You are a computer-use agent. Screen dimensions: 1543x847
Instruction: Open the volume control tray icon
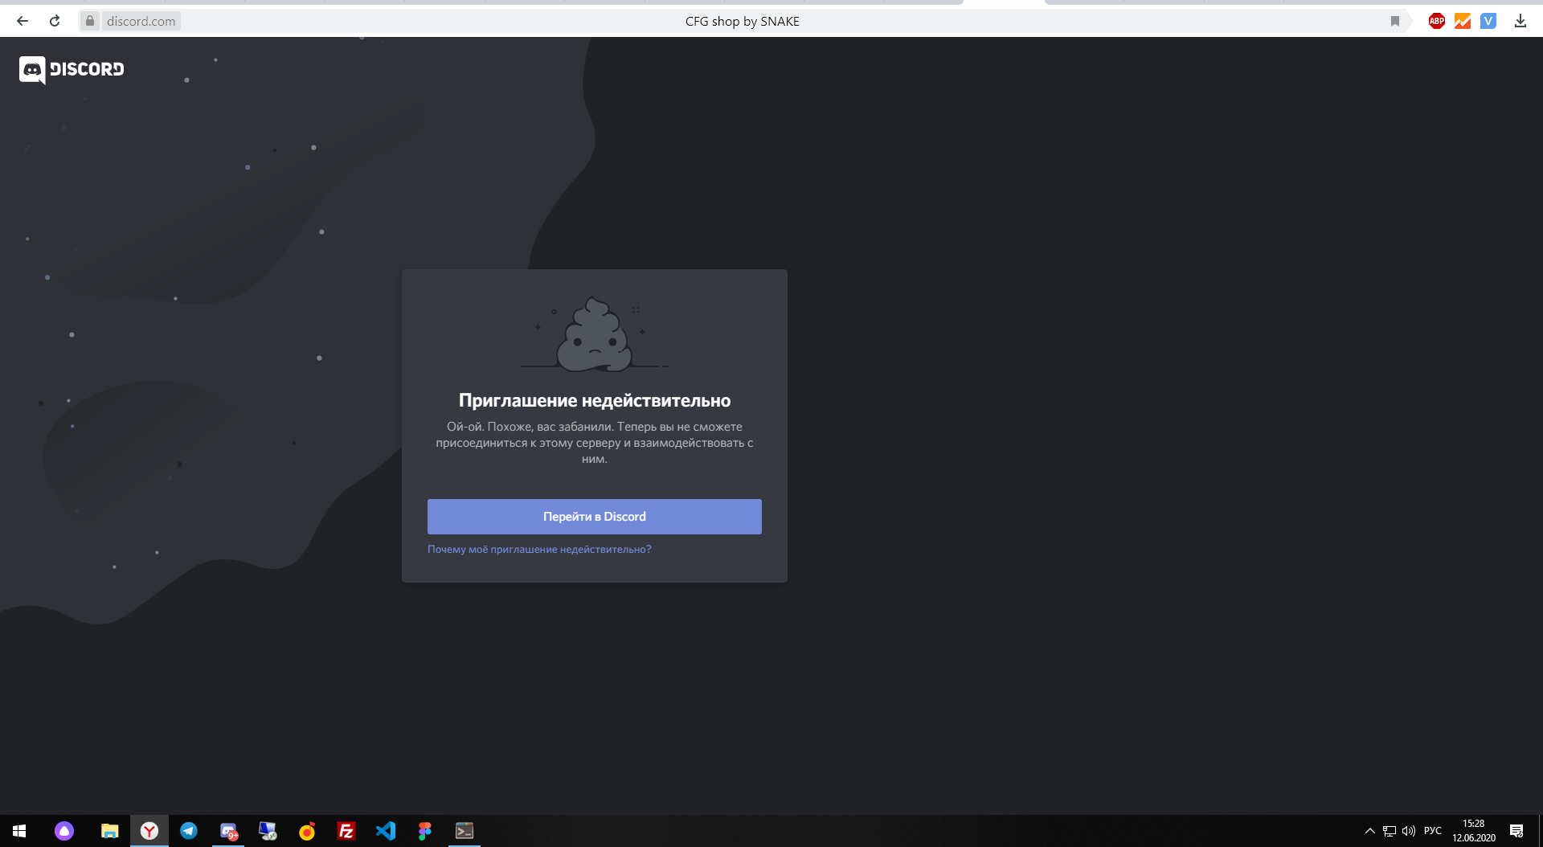click(1409, 831)
